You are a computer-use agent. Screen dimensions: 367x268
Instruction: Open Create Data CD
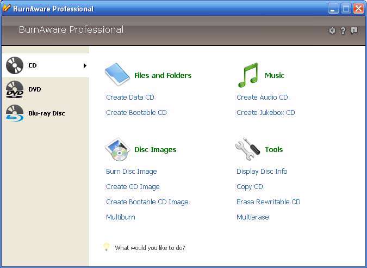tap(130, 98)
